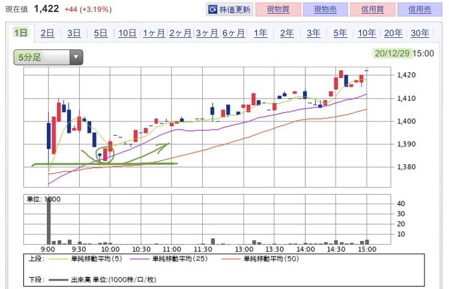Screen dimensions: 449x289
Task: Show the 5年 chart range
Action: (x=340, y=33)
